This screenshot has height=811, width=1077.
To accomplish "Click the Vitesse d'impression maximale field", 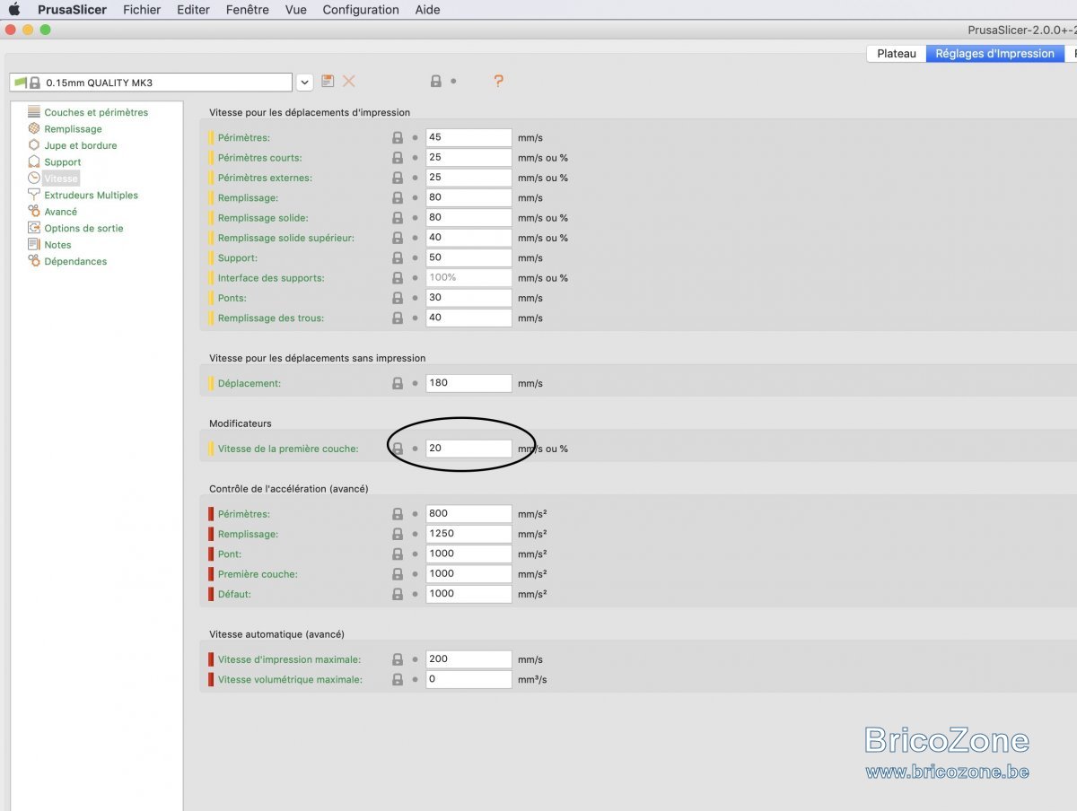I will (468, 659).
